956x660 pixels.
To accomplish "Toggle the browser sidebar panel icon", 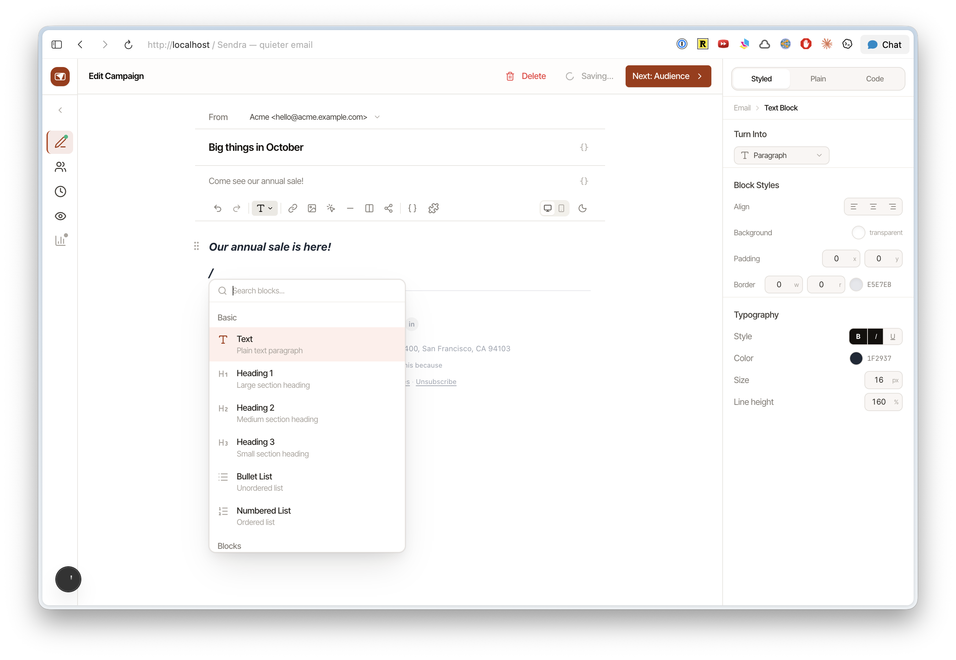I will 57,45.
